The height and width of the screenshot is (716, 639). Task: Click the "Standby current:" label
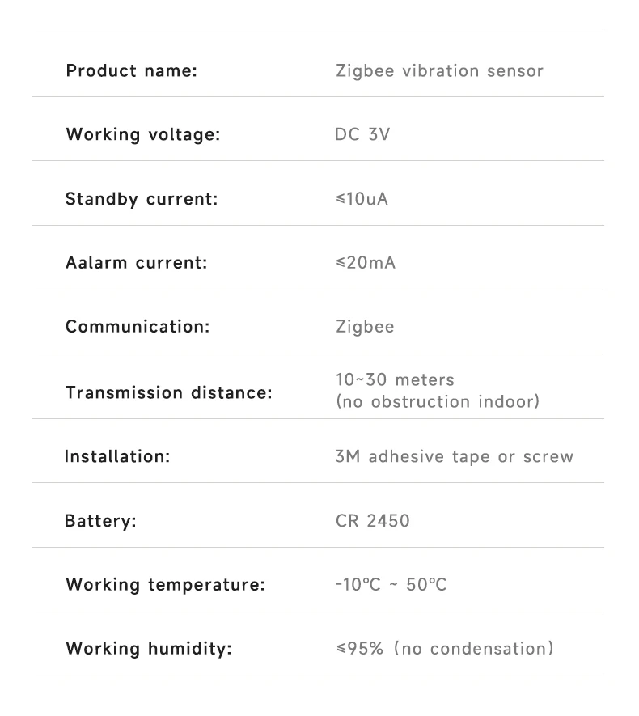(x=142, y=199)
